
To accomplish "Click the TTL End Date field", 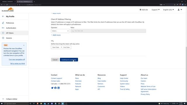I will [x=67, y=47].
